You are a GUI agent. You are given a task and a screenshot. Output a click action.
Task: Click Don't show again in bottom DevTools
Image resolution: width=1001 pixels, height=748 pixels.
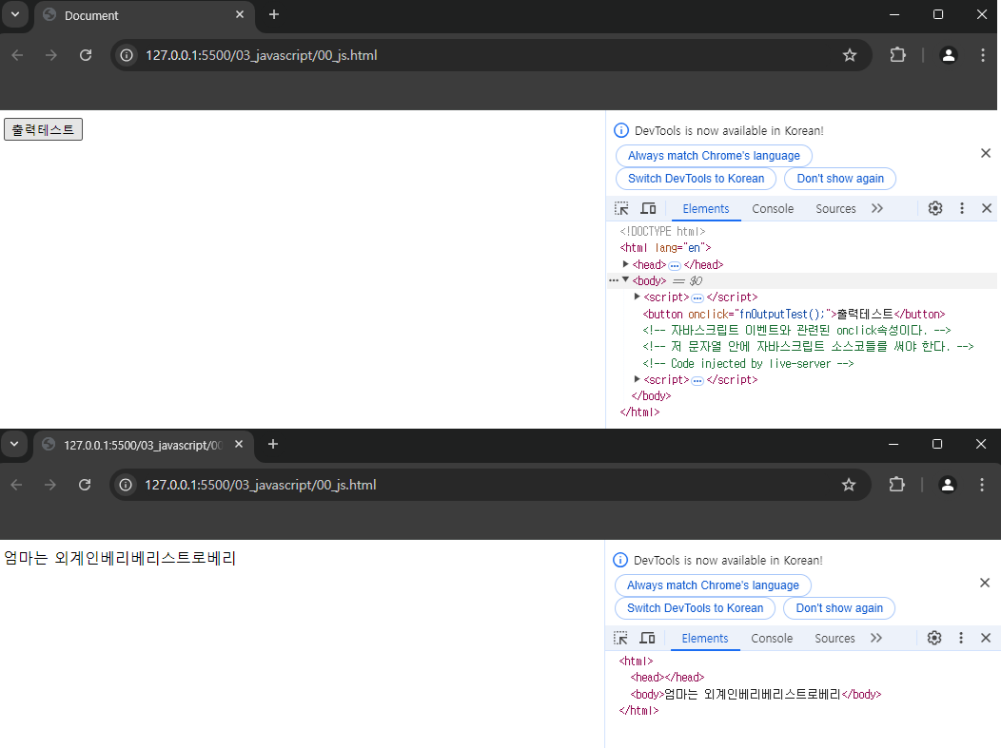839,608
